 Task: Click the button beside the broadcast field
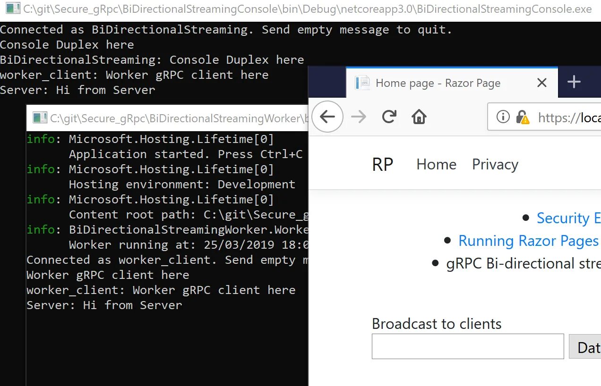[585, 346]
